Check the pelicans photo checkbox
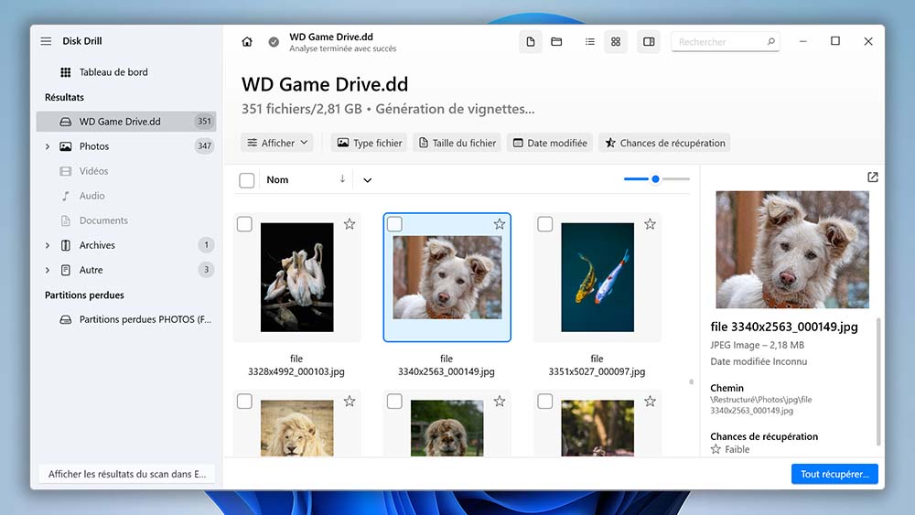Screen dimensions: 915x515 click(244, 224)
